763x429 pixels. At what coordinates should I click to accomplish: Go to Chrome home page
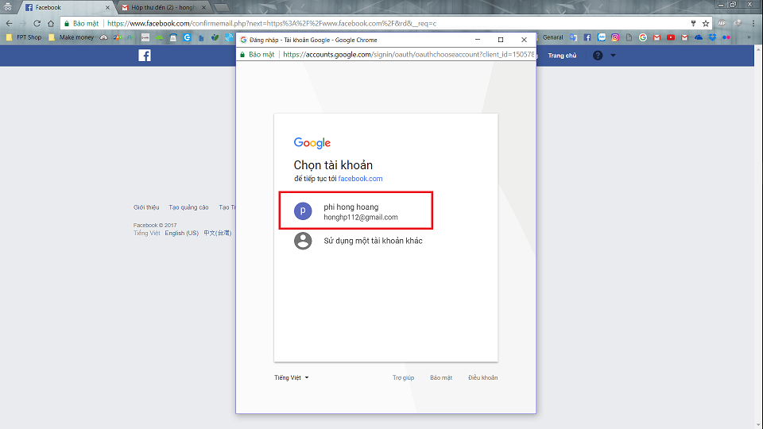[x=51, y=23]
